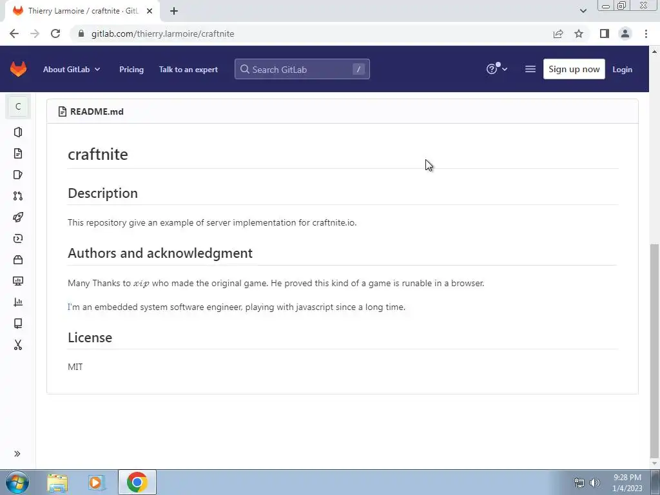Image resolution: width=660 pixels, height=495 pixels.
Task: Click the network tray icon
Action: (x=579, y=483)
